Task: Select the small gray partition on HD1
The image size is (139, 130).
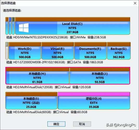Action: pyautogui.click(x=7, y=51)
